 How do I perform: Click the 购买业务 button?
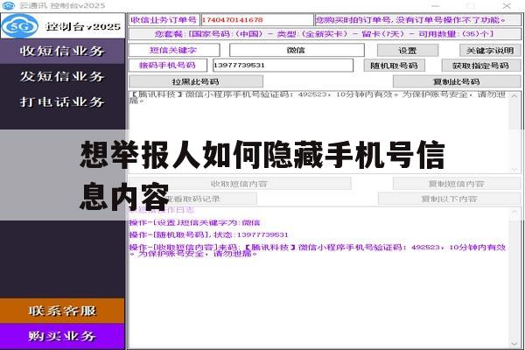(62, 336)
